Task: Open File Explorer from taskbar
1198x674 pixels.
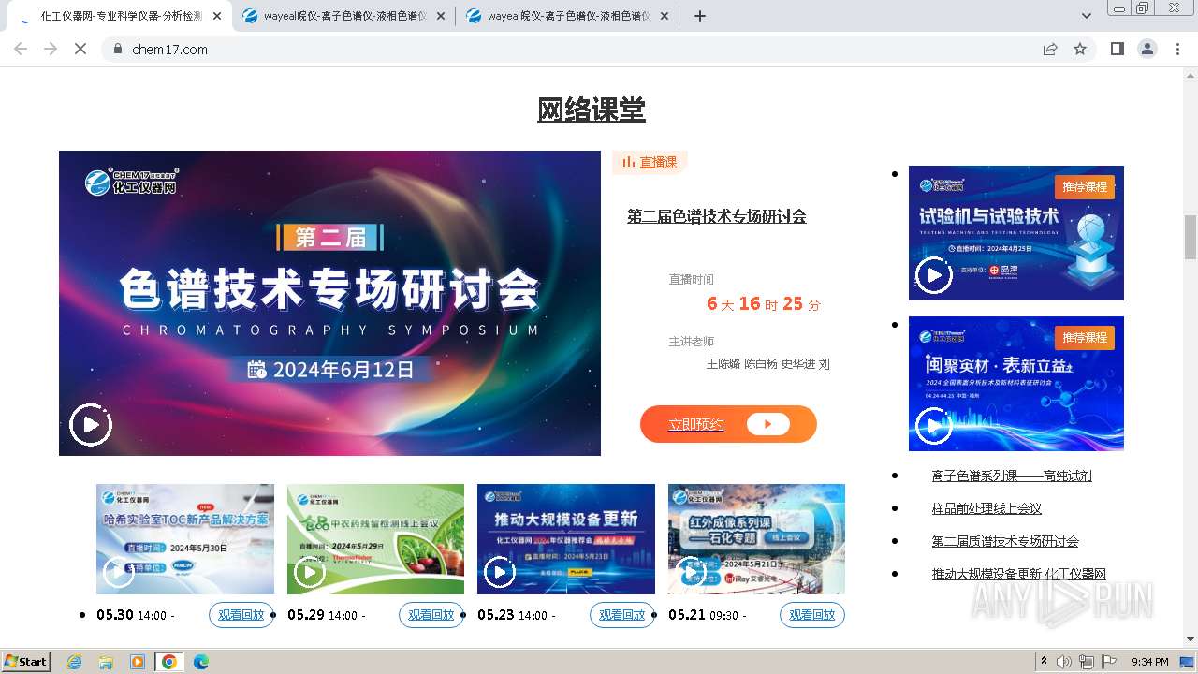Action: [x=106, y=662]
